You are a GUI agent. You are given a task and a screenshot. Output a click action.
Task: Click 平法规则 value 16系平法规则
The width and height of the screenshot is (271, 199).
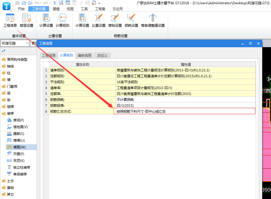click(x=186, y=82)
